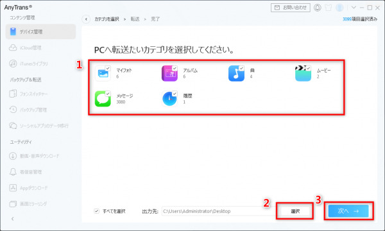Click the 転送 breadcrumb step

pyautogui.click(x=135, y=19)
